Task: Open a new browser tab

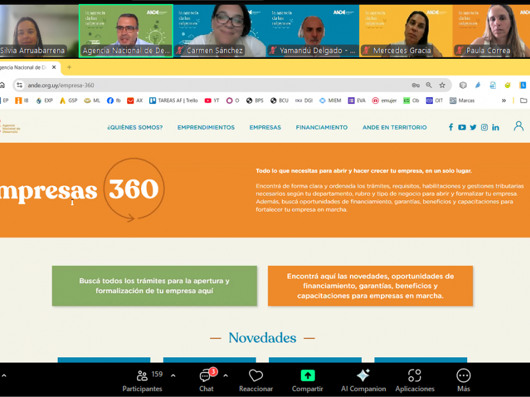Action: [69, 67]
